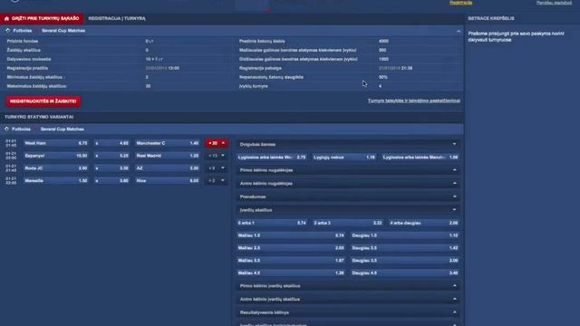Choose 0 arba 1 goals at 5.74
This screenshot has width=580, height=326.
(272, 223)
